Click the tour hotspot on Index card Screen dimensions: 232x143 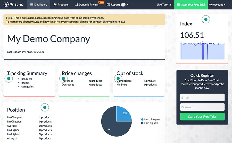pos(206,19)
